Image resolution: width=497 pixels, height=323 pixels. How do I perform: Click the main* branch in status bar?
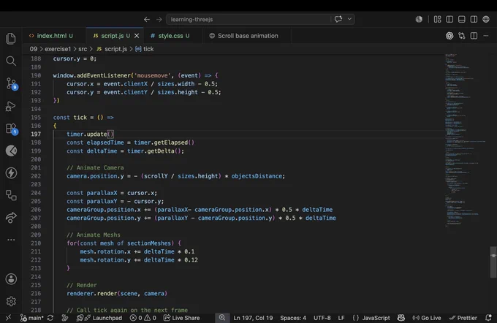[x=31, y=318]
